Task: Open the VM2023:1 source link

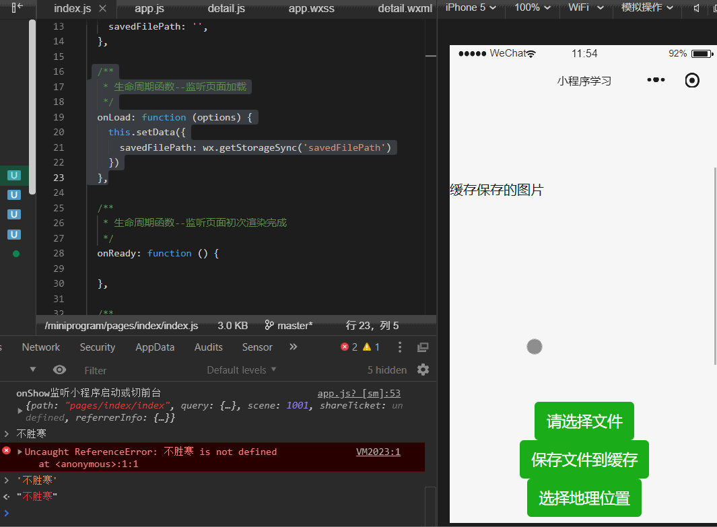Action: (378, 452)
